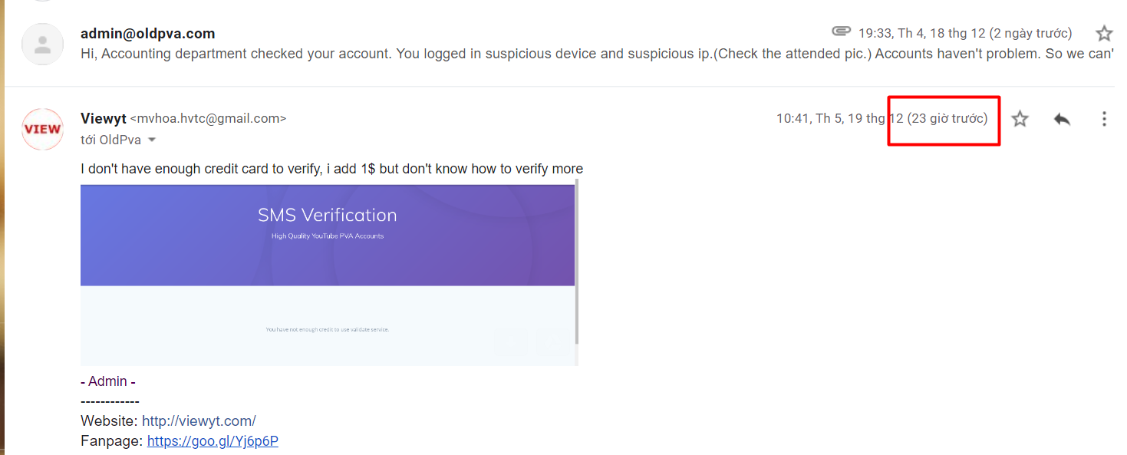The width and height of the screenshot is (1127, 455).
Task: Click the paperclip attachment icon
Action: click(842, 31)
